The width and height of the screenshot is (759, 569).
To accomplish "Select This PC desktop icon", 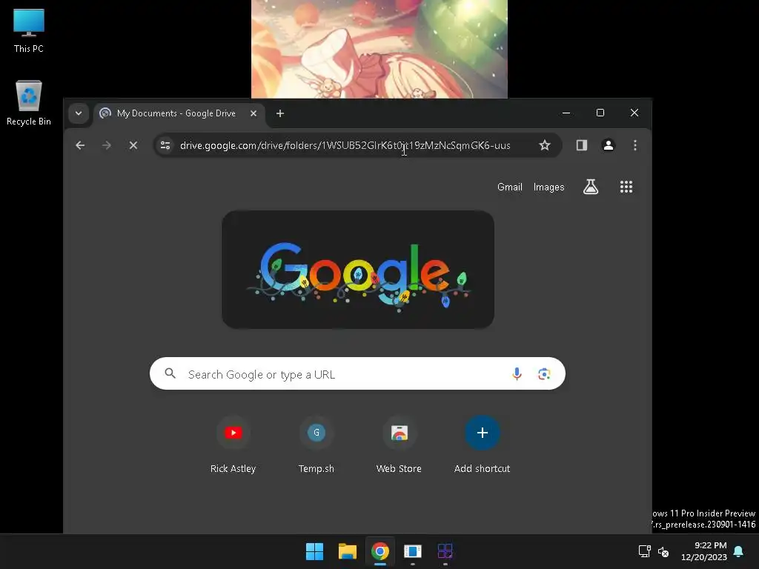I will click(29, 30).
